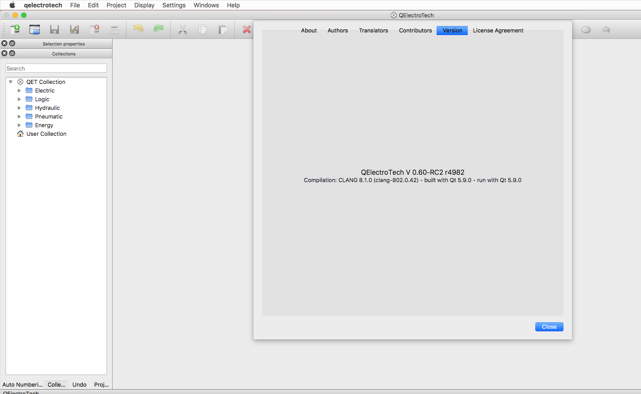Switch to the Authors tab

click(338, 30)
